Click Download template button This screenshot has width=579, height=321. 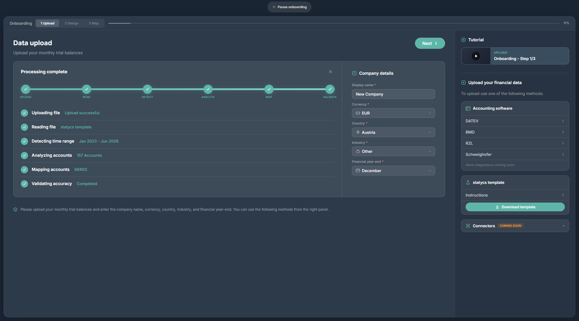tap(515, 207)
